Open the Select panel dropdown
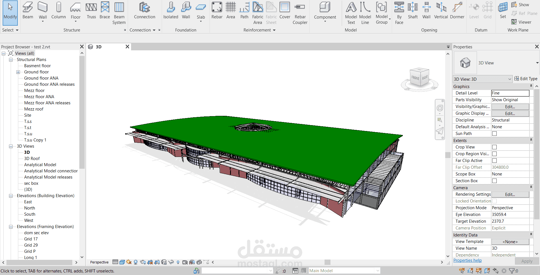The width and height of the screenshot is (540, 275). click(10, 30)
